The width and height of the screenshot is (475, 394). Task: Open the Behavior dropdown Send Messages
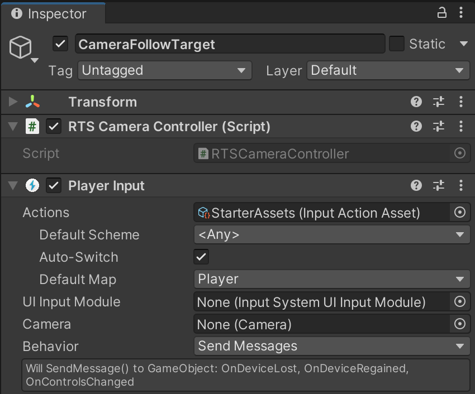[x=332, y=346]
